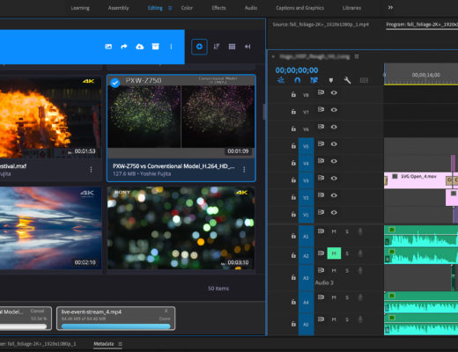Click Insert sequences as nests icon
Screen dimensions: 458x352
click(x=281, y=80)
